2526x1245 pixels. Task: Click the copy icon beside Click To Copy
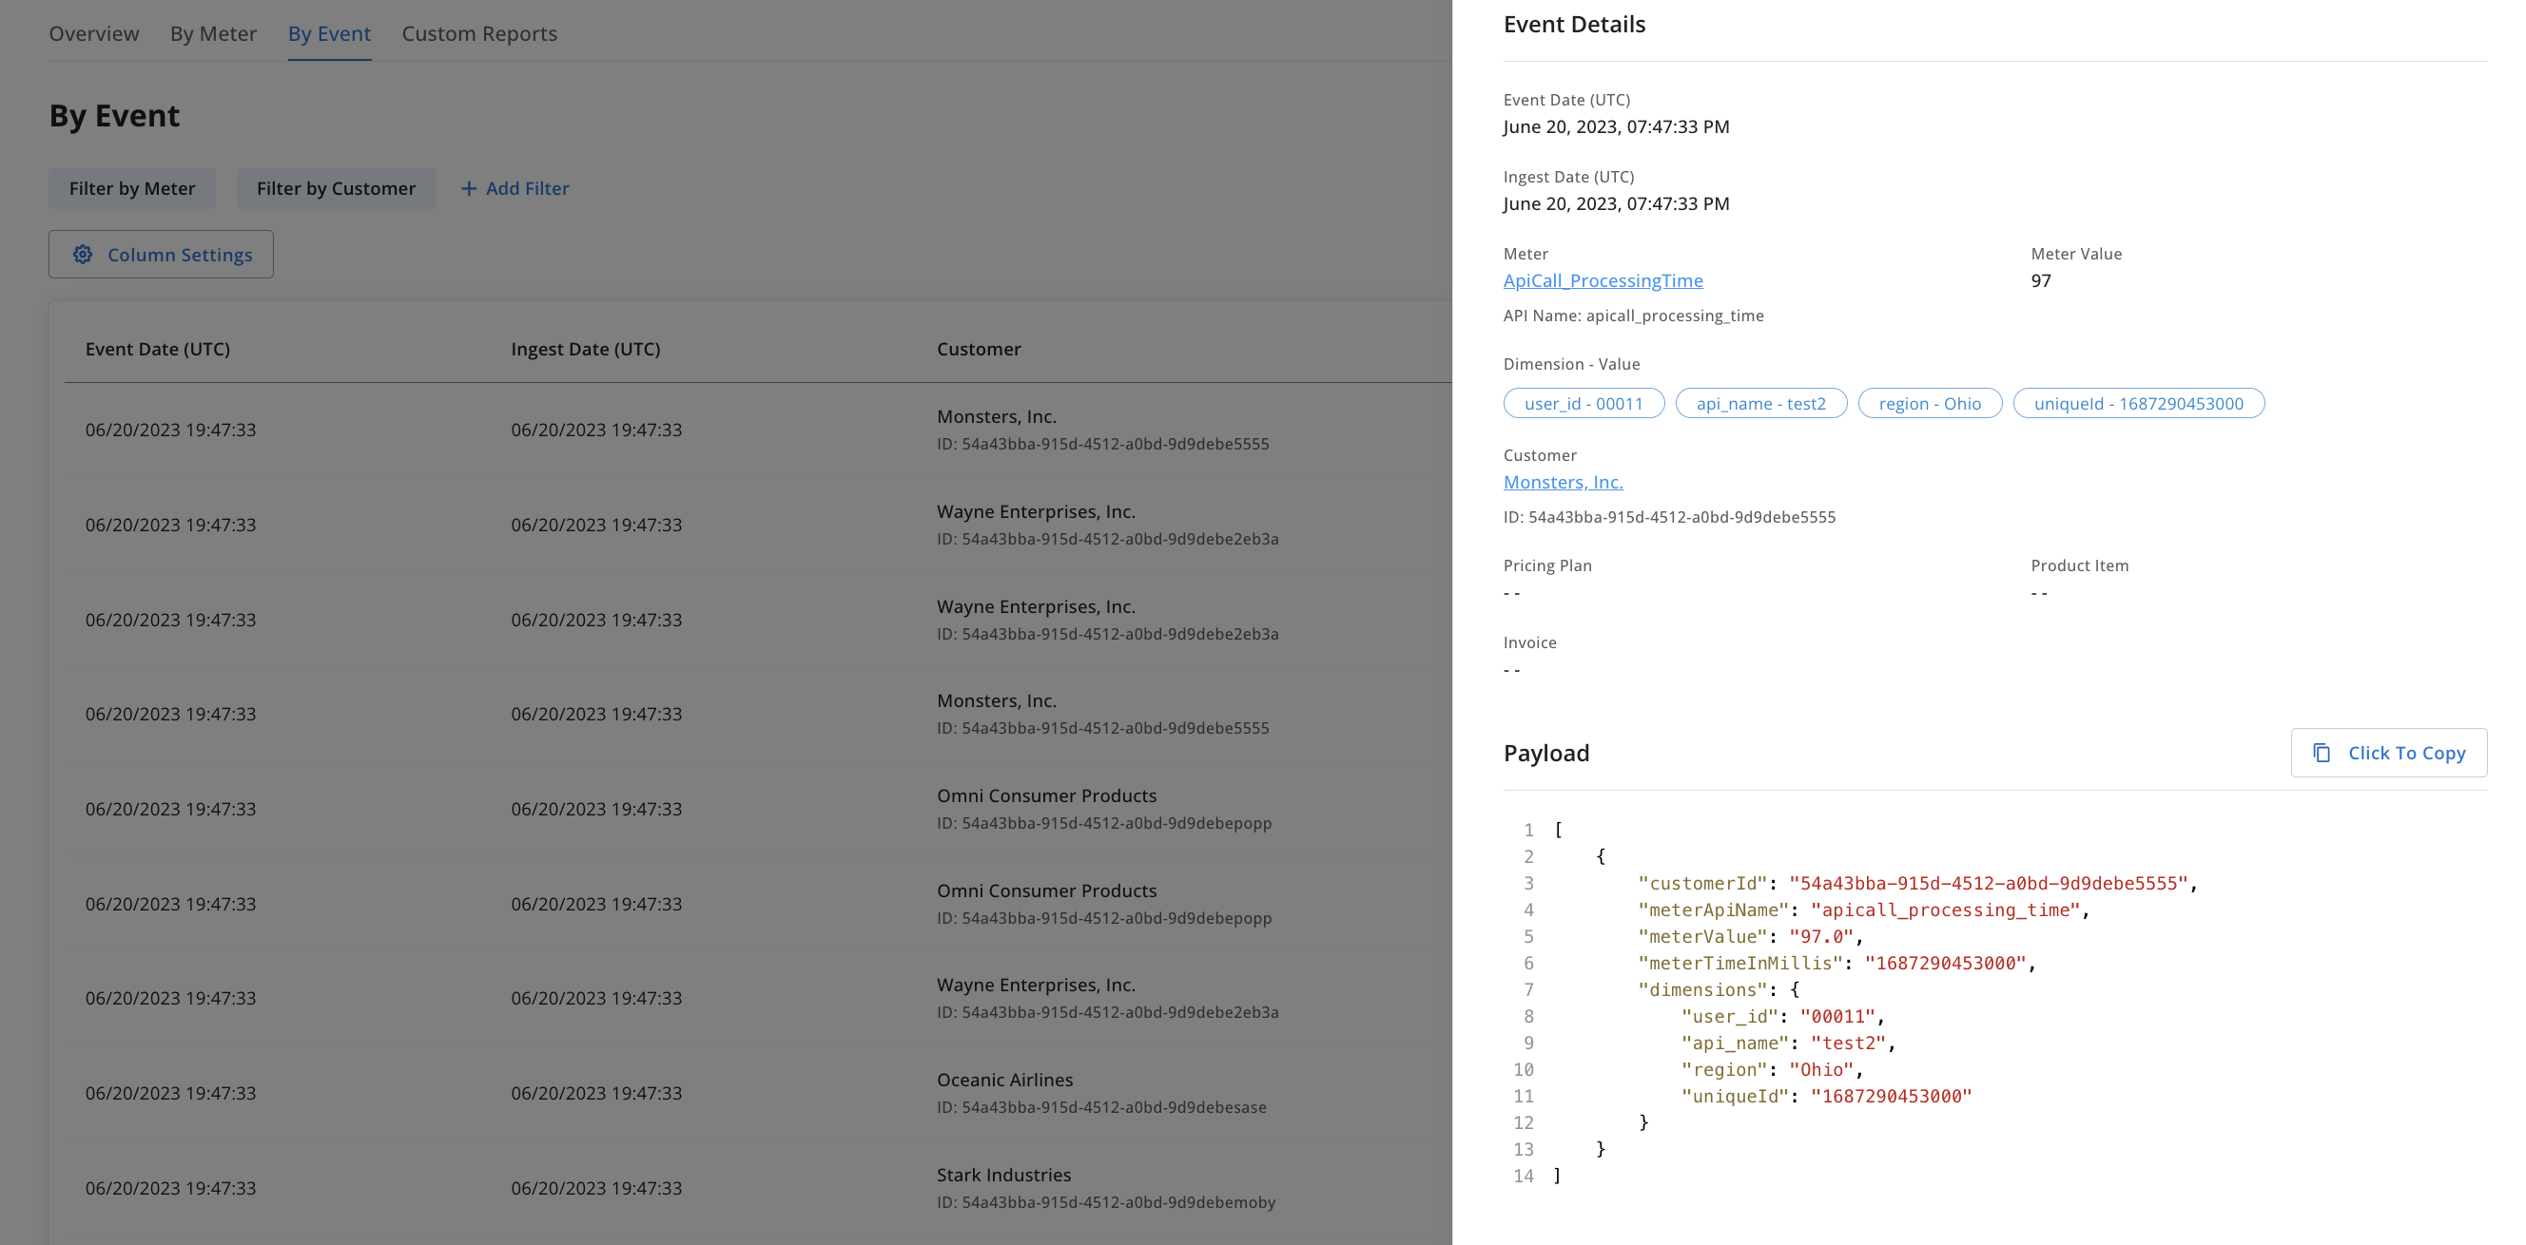coord(2322,753)
